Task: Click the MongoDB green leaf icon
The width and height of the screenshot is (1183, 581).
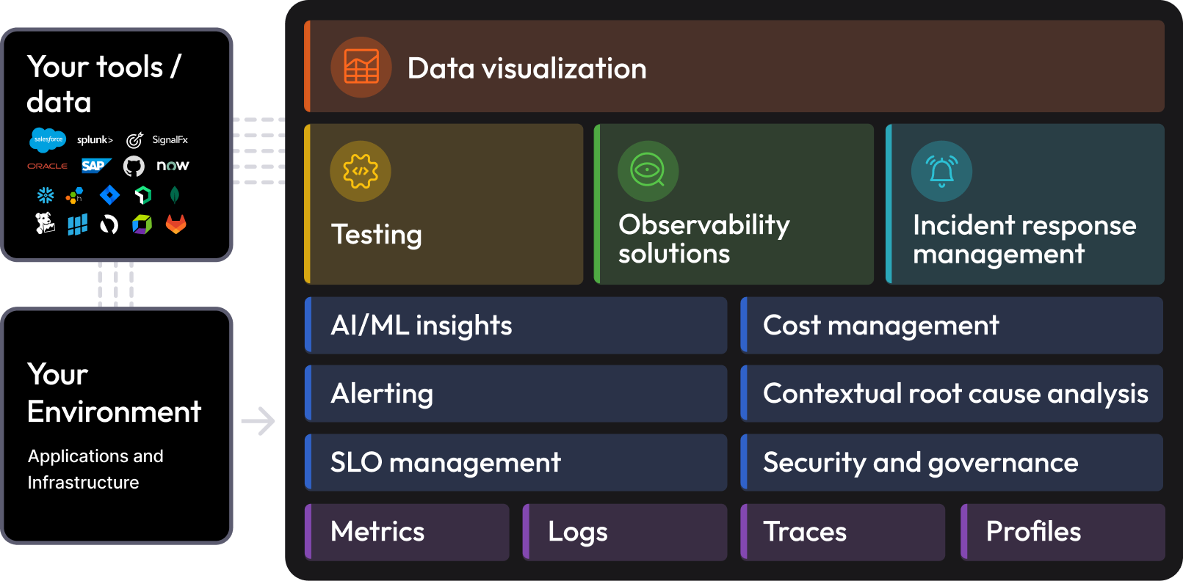Action: pyautogui.click(x=175, y=195)
